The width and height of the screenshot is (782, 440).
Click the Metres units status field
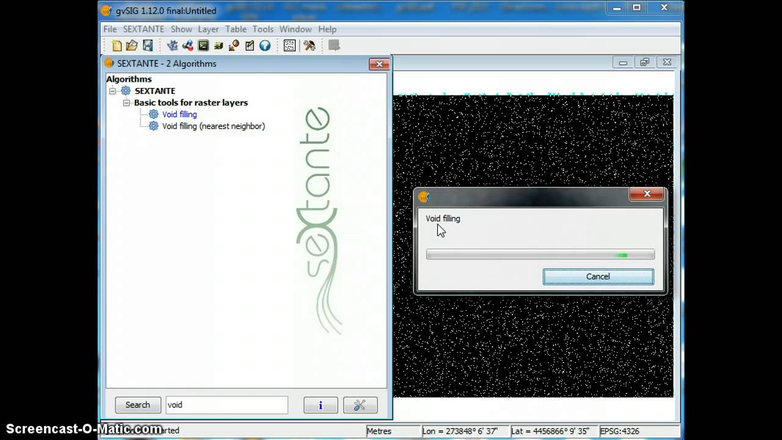click(x=393, y=431)
